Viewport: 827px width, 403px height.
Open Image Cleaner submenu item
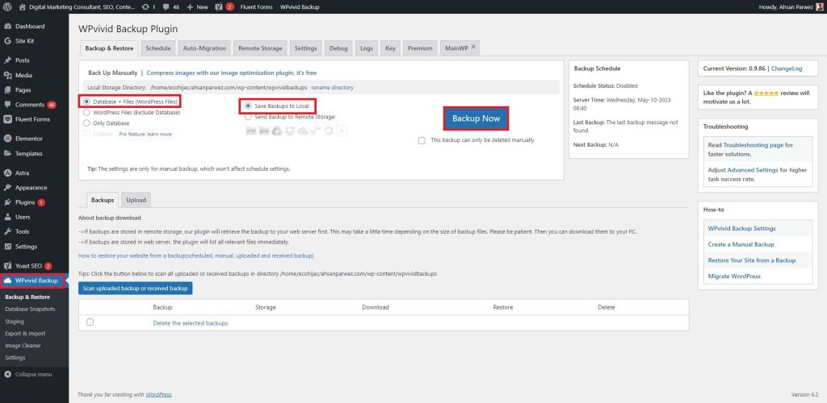(23, 346)
